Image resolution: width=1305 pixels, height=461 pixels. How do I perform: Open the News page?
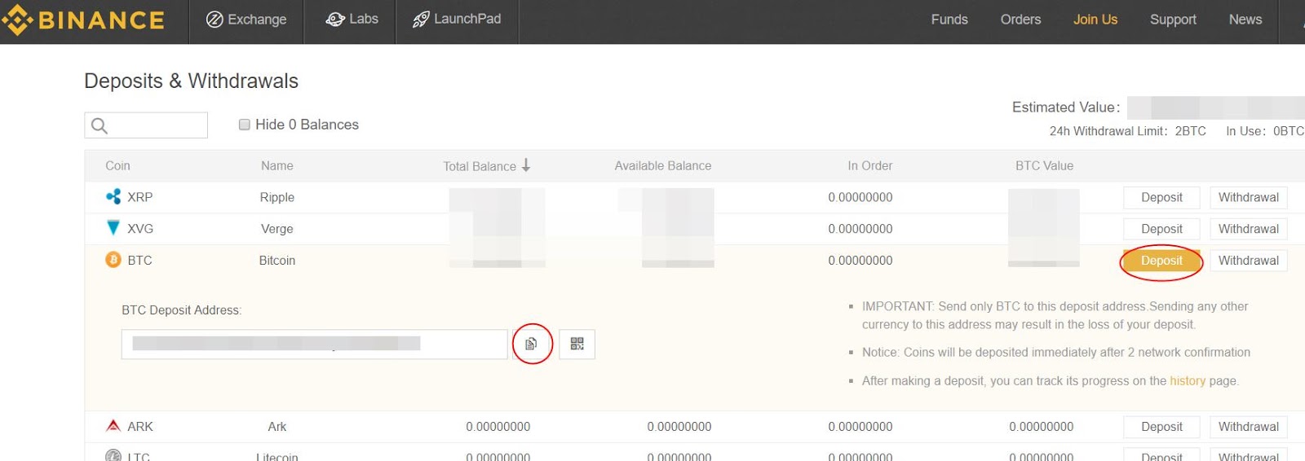pyautogui.click(x=1245, y=20)
